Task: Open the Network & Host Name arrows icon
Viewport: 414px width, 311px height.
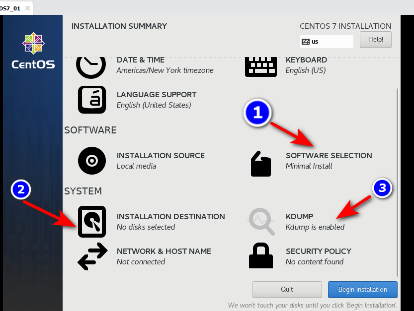Action: click(92, 256)
